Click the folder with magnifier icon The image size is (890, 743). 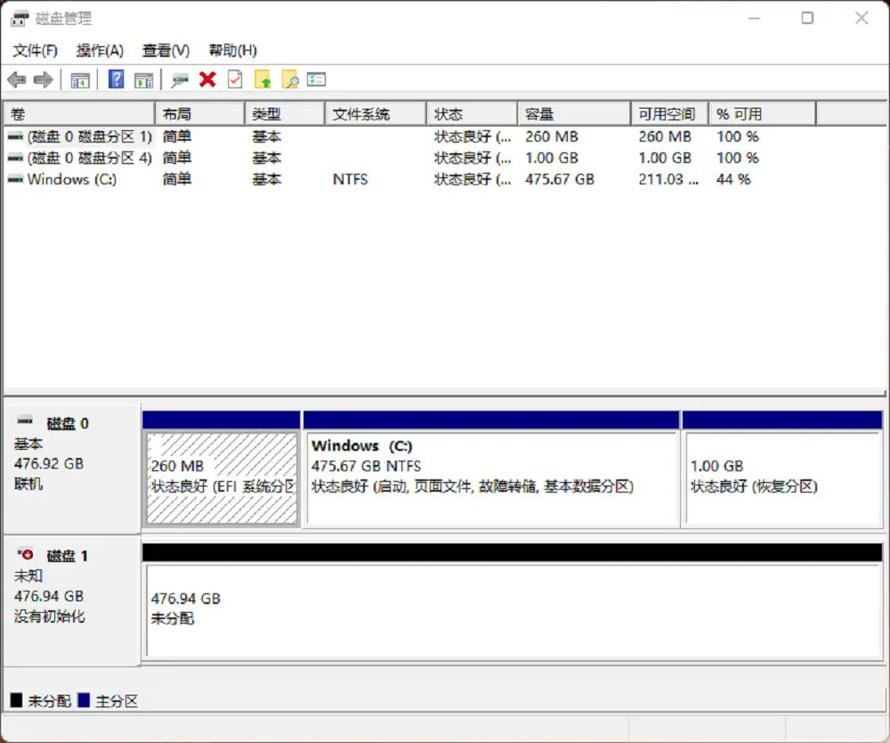point(289,80)
